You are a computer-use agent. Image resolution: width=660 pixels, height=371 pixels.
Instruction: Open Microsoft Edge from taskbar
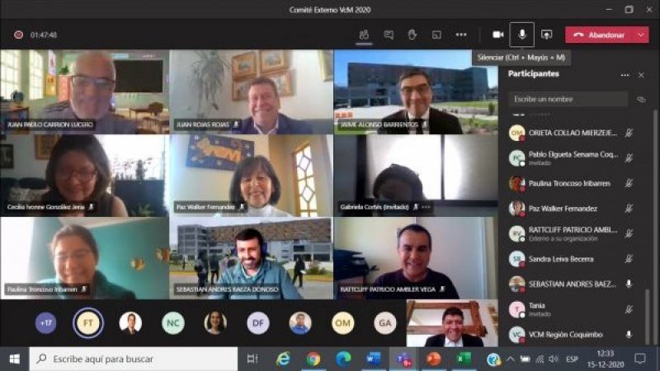pyautogui.click(x=343, y=359)
